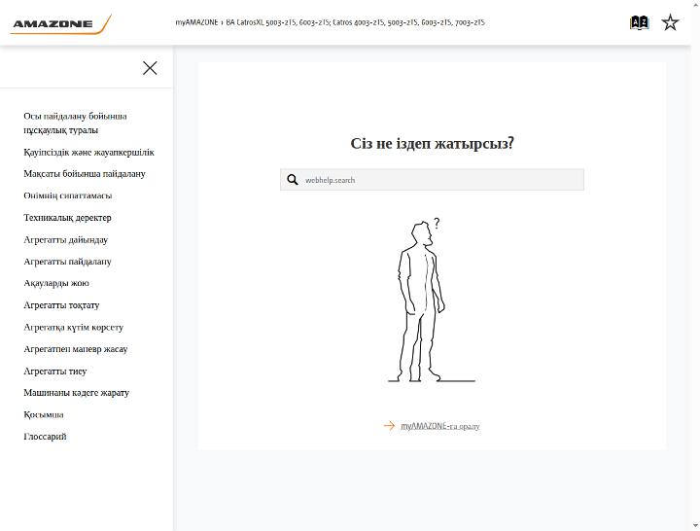The image size is (700, 531).
Task: Select Агрегатпен маневр жасау
Action: click(x=76, y=349)
